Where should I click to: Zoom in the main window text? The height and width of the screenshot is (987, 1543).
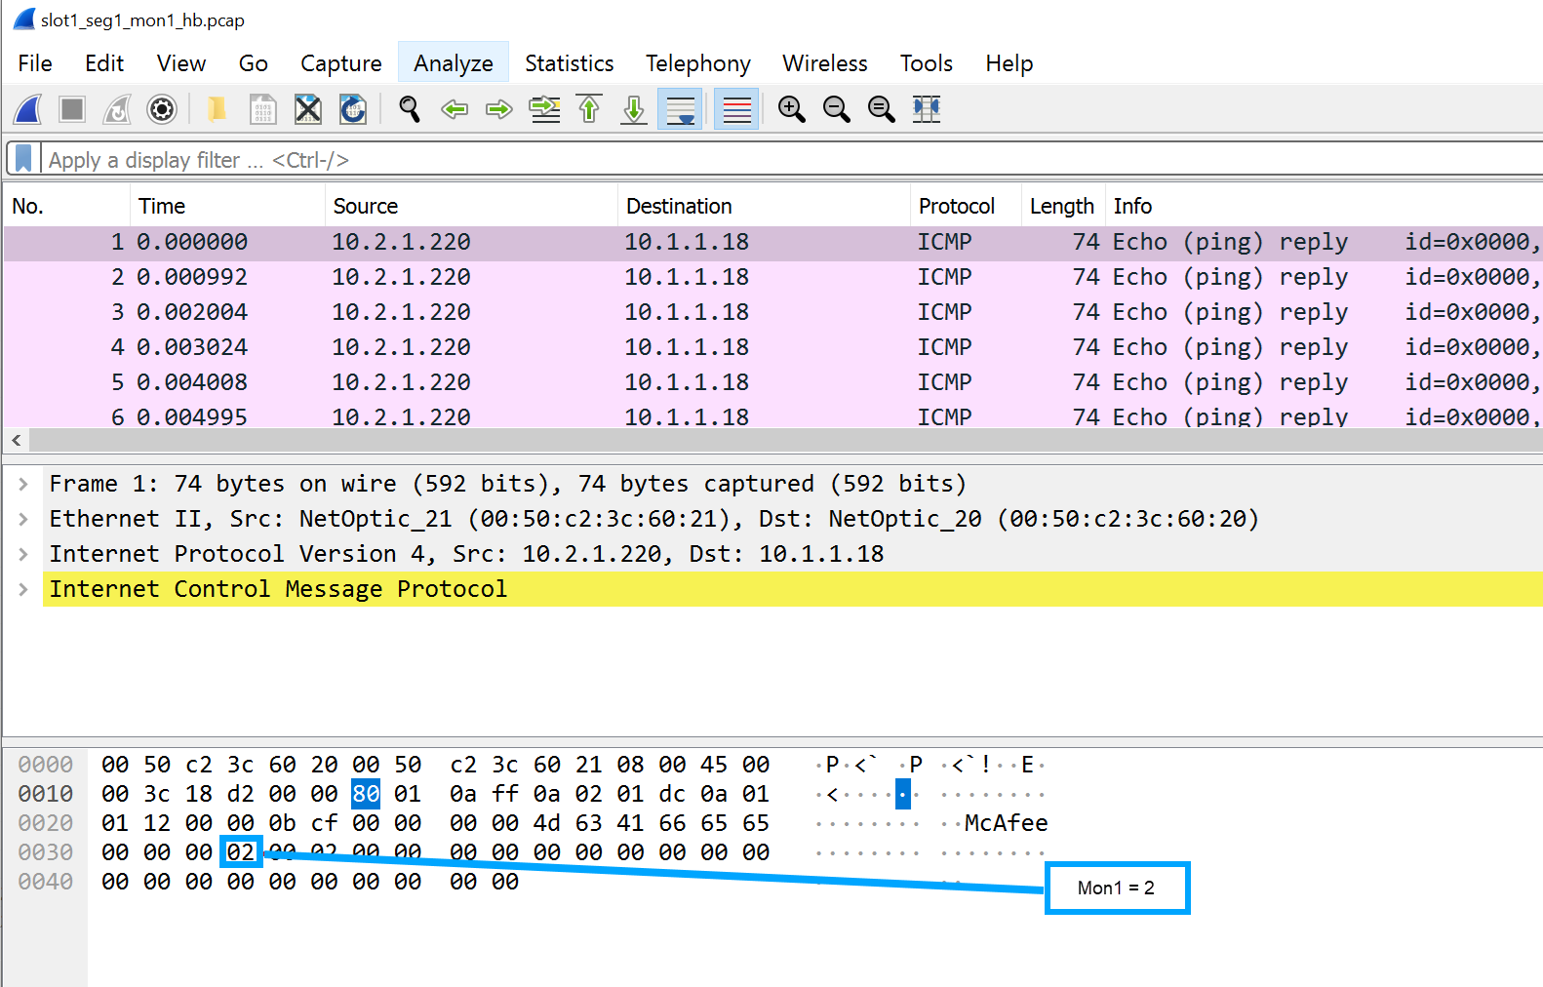point(792,109)
